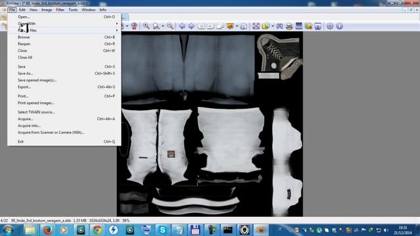Click the slideshow projector screen icon
The width and height of the screenshot is (420, 236).
(230, 26)
